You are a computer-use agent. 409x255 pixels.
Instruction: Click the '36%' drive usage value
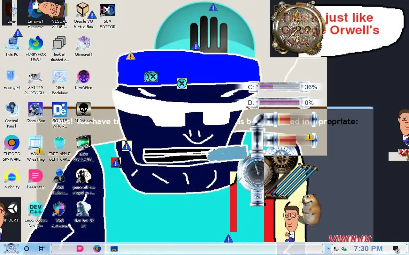311,87
